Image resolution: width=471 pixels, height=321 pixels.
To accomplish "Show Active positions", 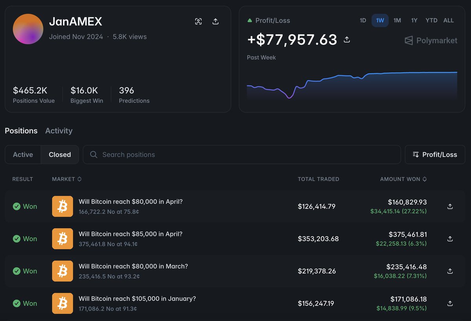I will coord(23,155).
